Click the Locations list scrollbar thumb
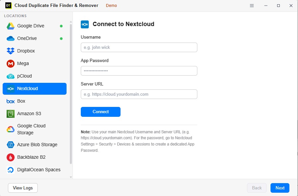 (x=71, y=94)
